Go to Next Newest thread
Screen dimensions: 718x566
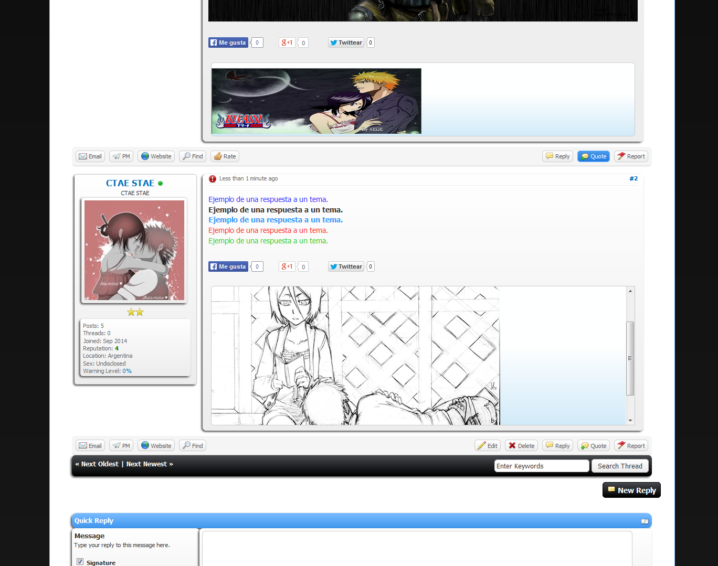(150, 464)
